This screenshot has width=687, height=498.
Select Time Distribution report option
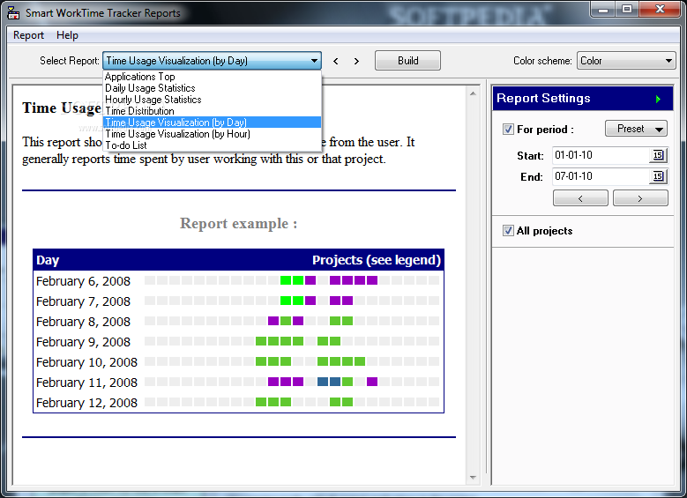pos(212,111)
